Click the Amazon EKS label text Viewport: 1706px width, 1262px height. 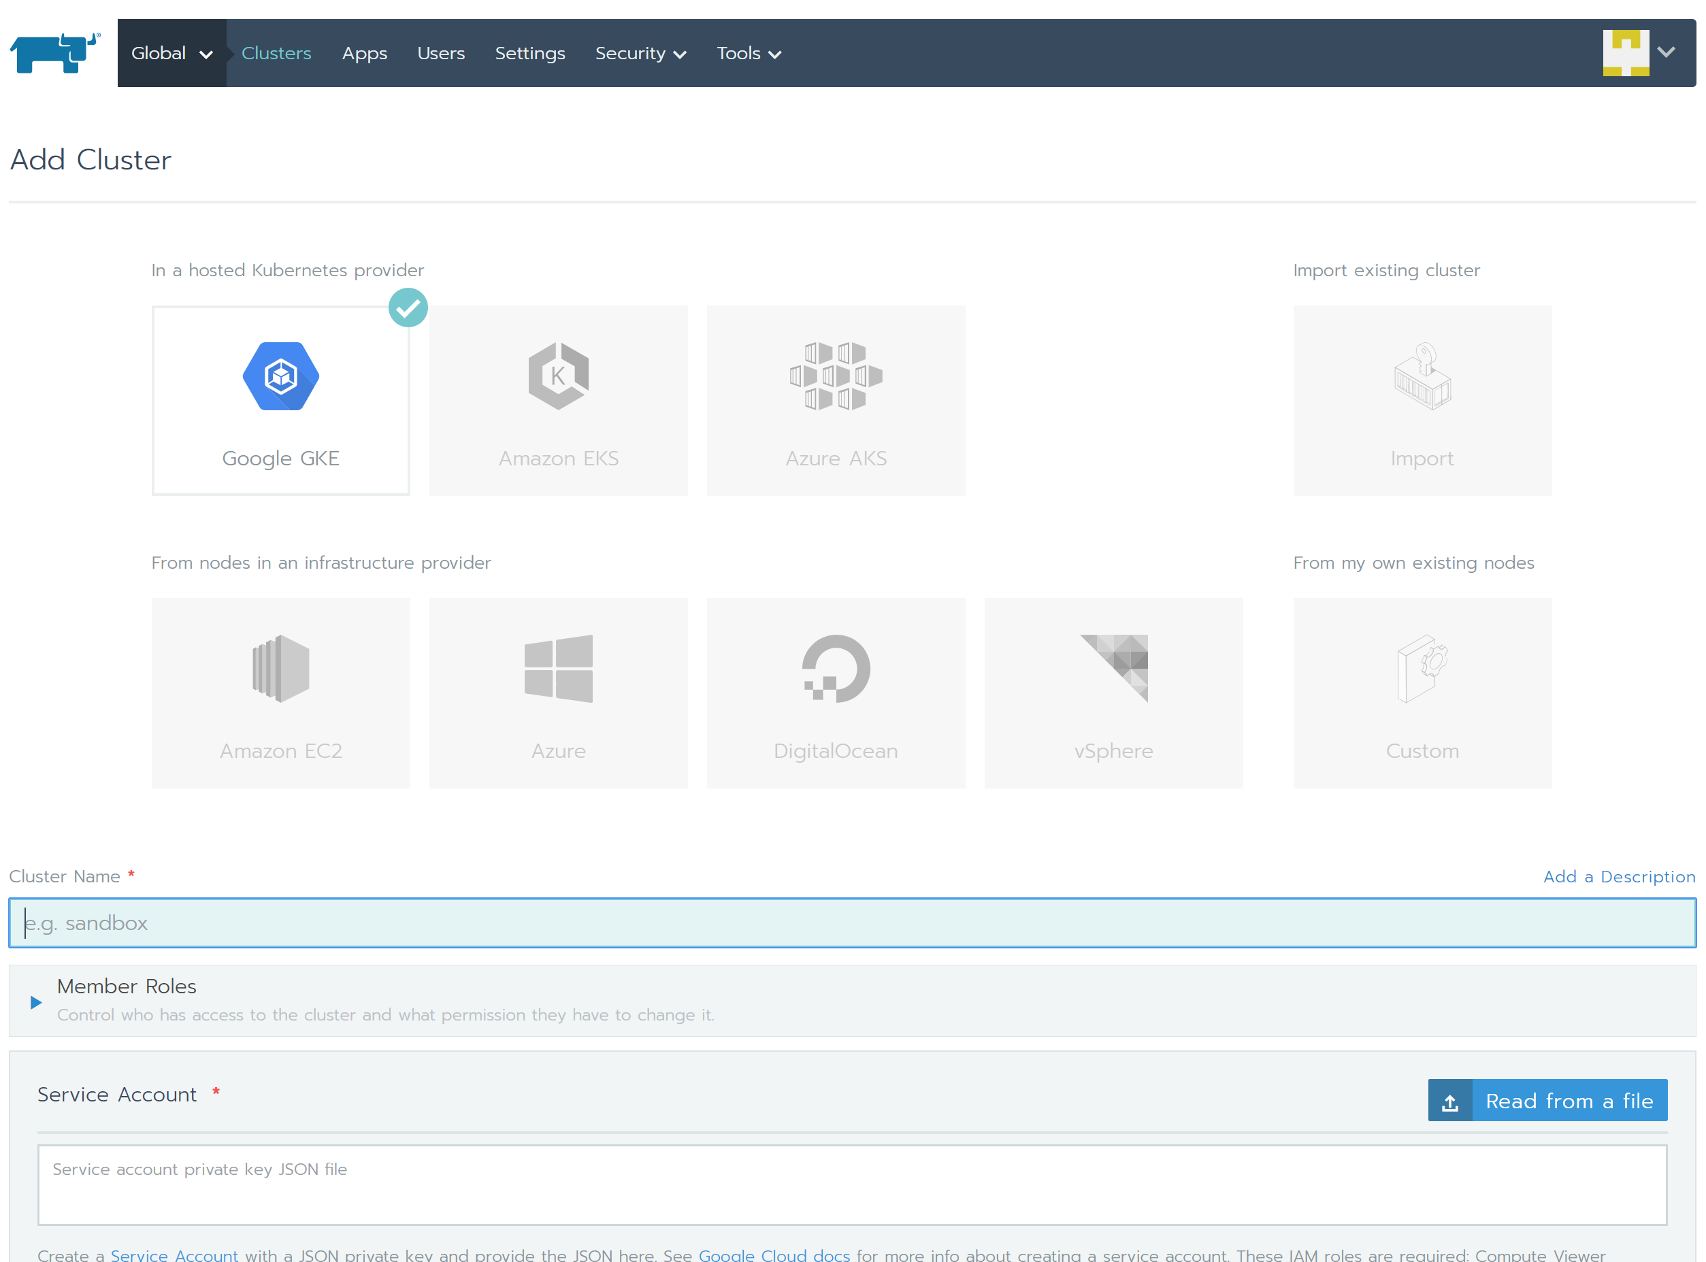(558, 459)
